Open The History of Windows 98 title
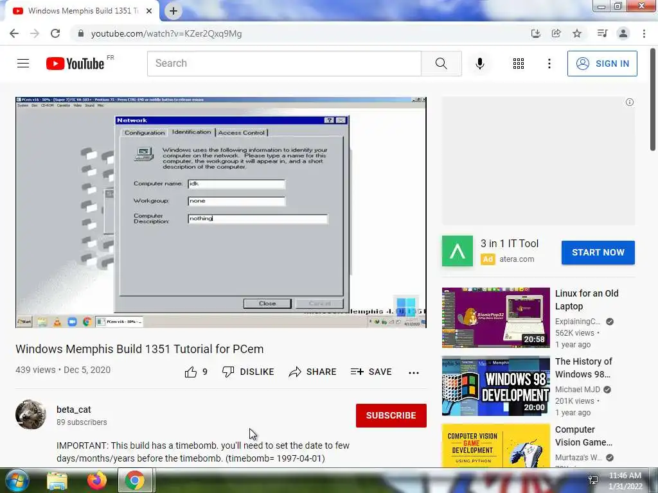The height and width of the screenshot is (493, 658). tap(583, 368)
